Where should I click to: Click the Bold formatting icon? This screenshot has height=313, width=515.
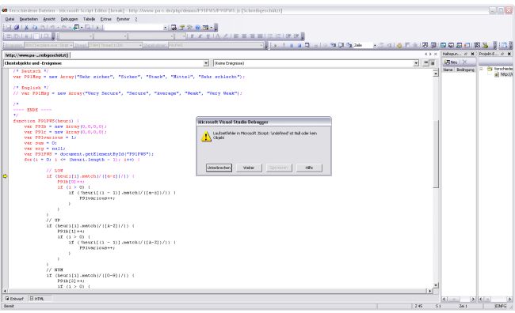tap(192, 36)
